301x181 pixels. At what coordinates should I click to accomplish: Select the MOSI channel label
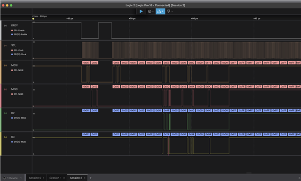[x=15, y=65]
